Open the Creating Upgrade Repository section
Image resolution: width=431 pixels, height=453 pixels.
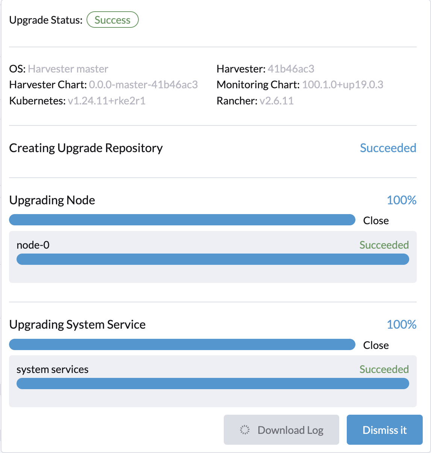(86, 148)
